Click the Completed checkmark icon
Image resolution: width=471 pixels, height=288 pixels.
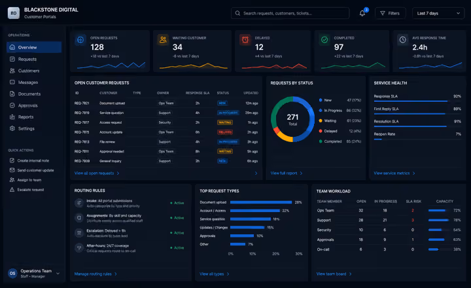(324, 40)
